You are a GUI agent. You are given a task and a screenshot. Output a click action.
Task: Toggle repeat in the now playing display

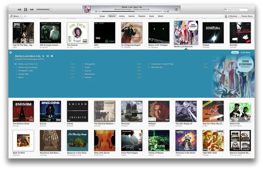(x=96, y=12)
